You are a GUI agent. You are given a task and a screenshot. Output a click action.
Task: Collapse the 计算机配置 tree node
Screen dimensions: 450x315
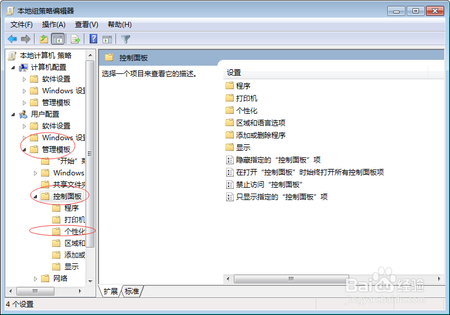click(x=13, y=67)
